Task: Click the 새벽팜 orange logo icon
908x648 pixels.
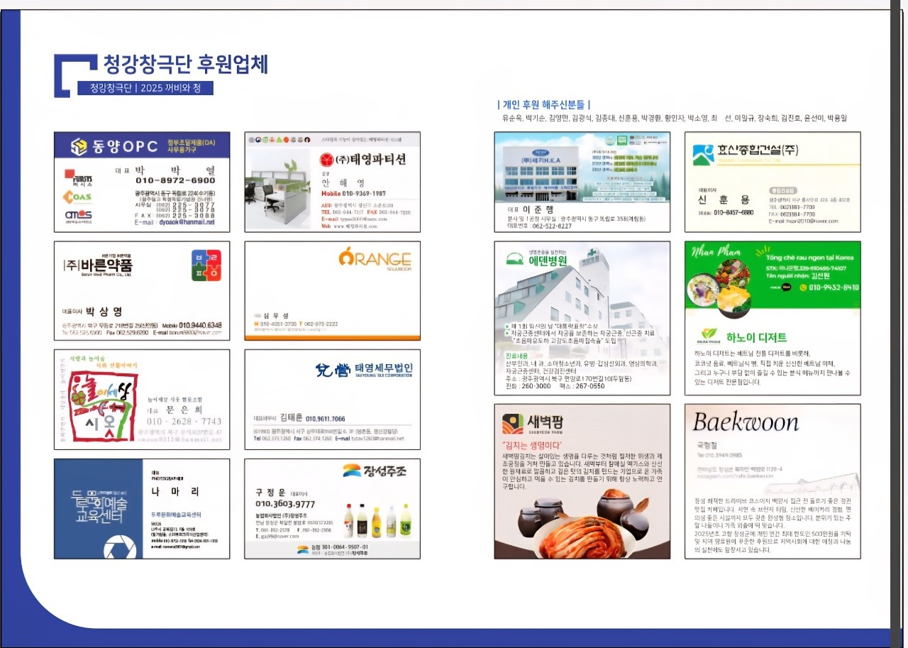Action: pos(513,424)
